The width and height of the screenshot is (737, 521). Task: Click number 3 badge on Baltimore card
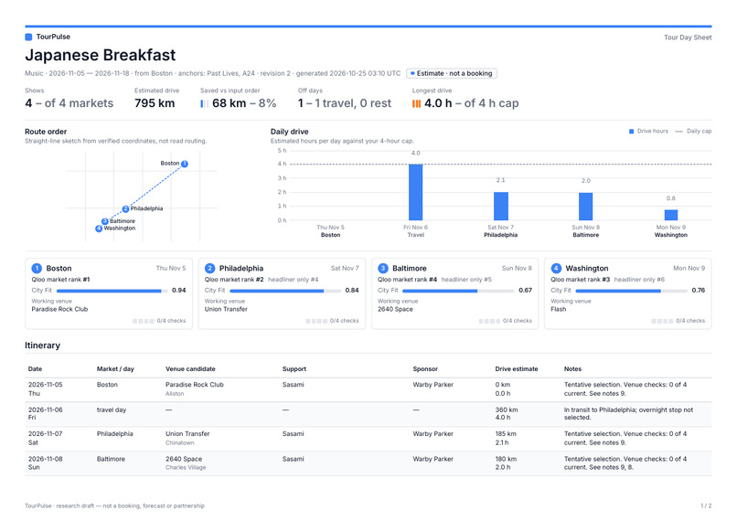coord(383,268)
